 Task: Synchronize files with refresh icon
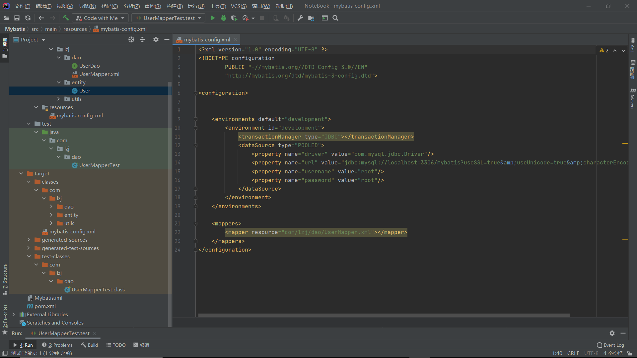pos(28,18)
